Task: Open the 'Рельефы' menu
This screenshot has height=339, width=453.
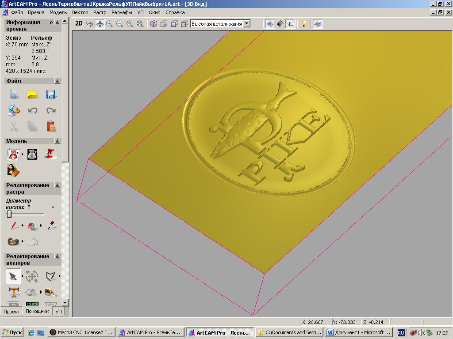Action: (122, 12)
